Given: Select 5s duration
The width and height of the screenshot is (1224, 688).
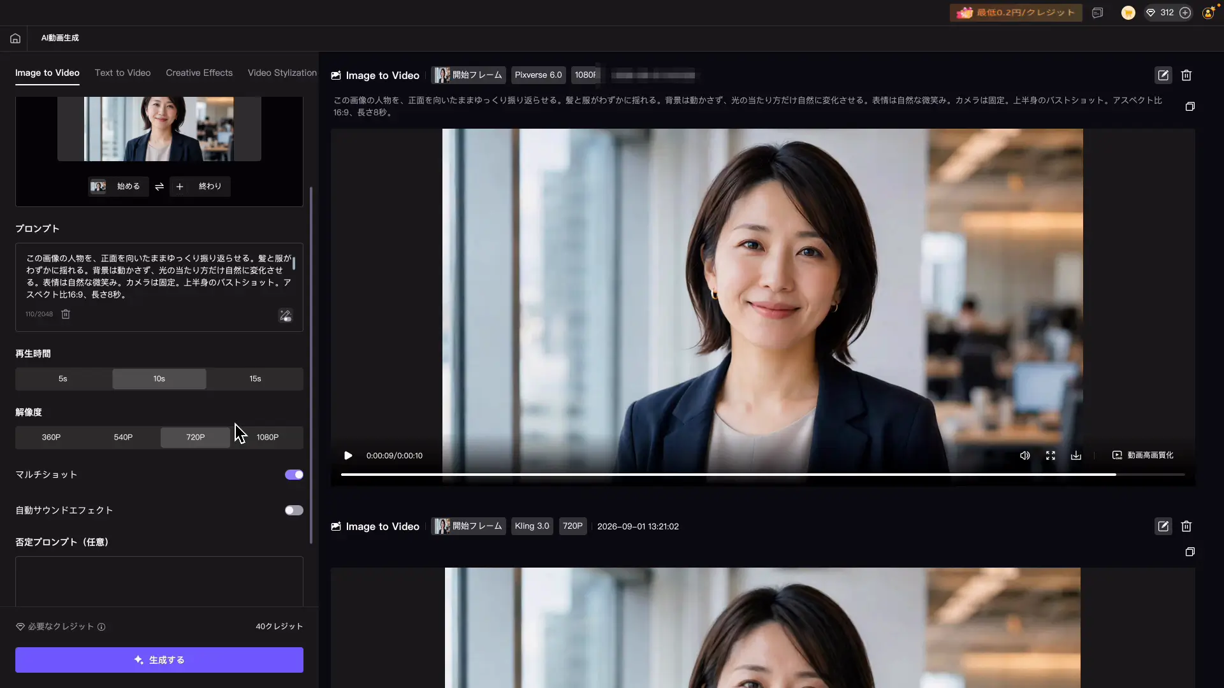Looking at the screenshot, I should pyautogui.click(x=63, y=379).
